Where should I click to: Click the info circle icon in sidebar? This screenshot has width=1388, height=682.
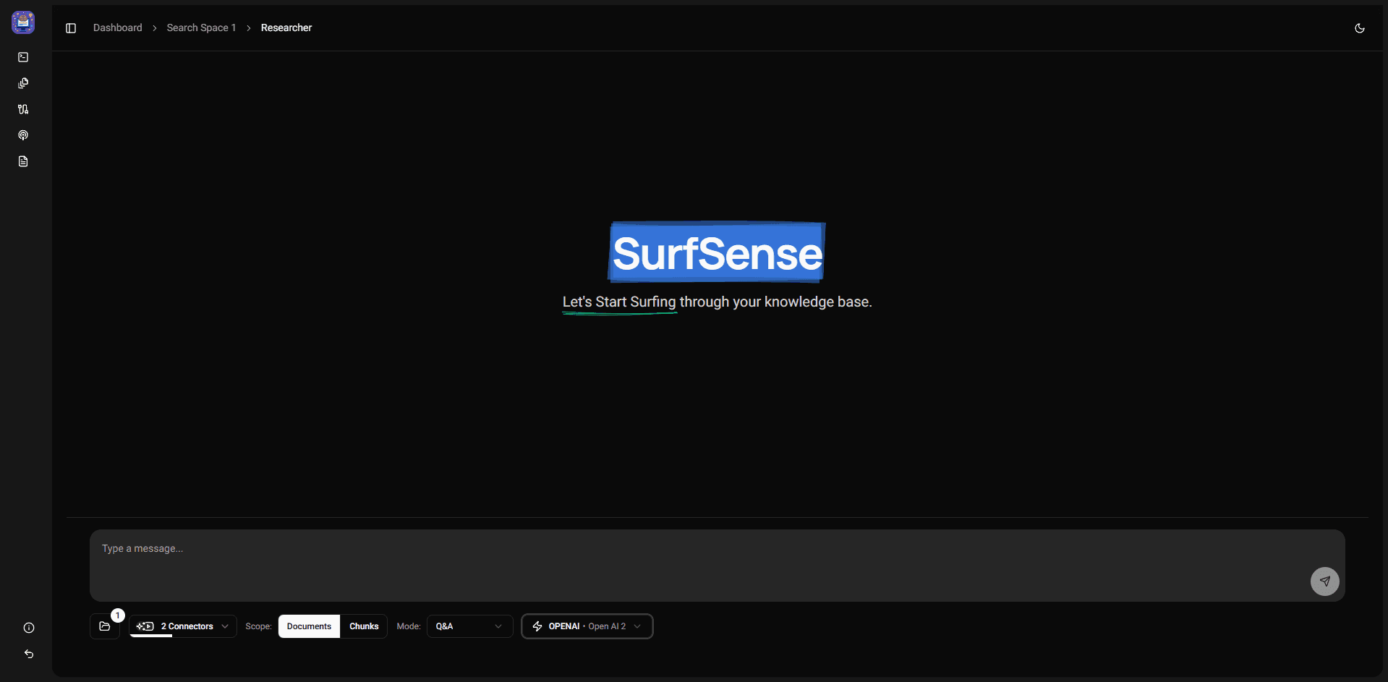point(29,628)
